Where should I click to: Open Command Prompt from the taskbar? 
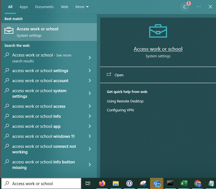coord(170,183)
